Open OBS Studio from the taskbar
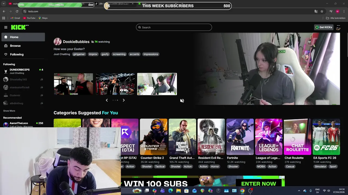The height and width of the screenshot is (195, 348). [250, 191]
